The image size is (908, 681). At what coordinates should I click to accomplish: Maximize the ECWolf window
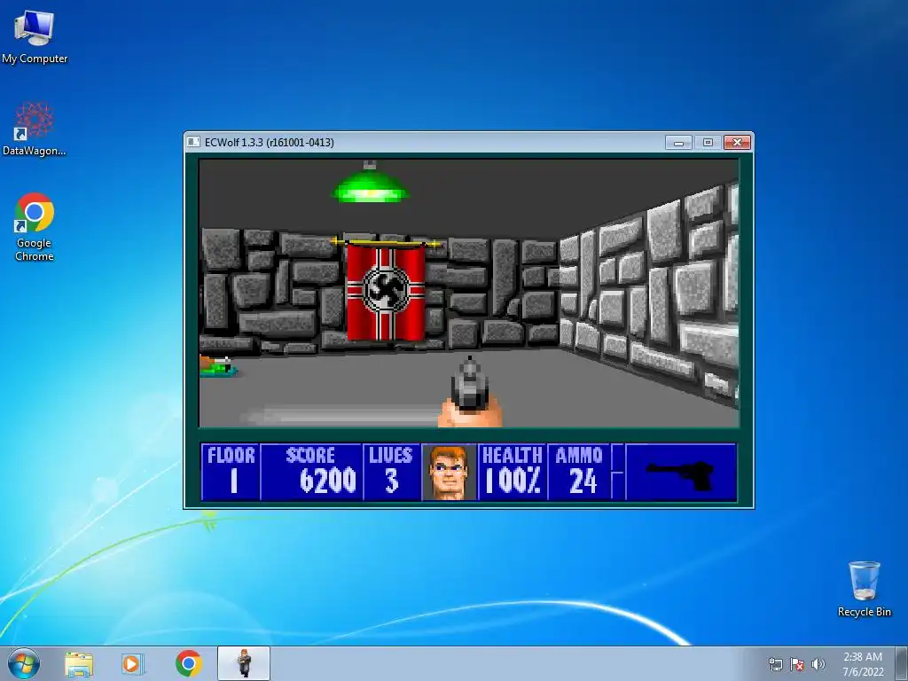[x=708, y=143]
